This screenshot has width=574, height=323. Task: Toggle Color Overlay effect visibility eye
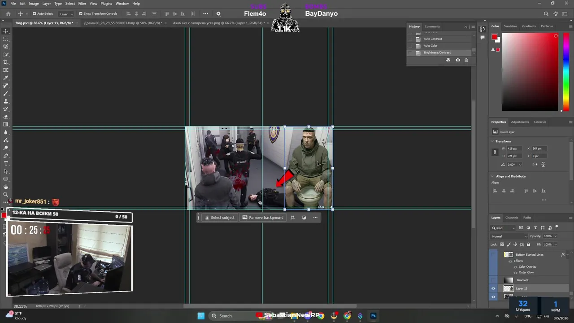click(515, 267)
